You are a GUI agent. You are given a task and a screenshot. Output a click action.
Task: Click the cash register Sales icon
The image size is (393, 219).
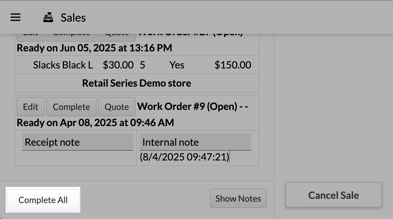48,18
